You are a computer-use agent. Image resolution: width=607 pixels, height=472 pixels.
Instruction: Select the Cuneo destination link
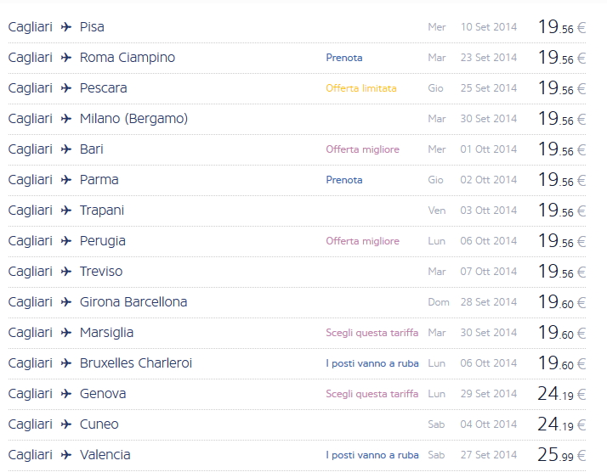[x=99, y=424]
